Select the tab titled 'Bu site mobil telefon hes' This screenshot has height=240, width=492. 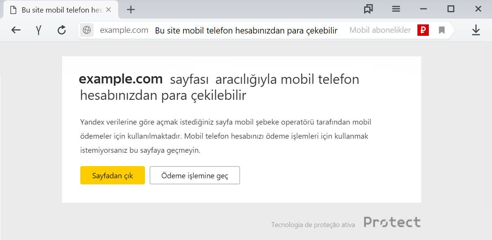point(61,10)
